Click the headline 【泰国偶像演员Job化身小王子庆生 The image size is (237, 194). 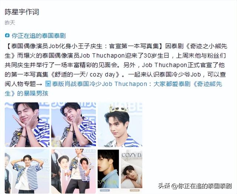click(83, 46)
